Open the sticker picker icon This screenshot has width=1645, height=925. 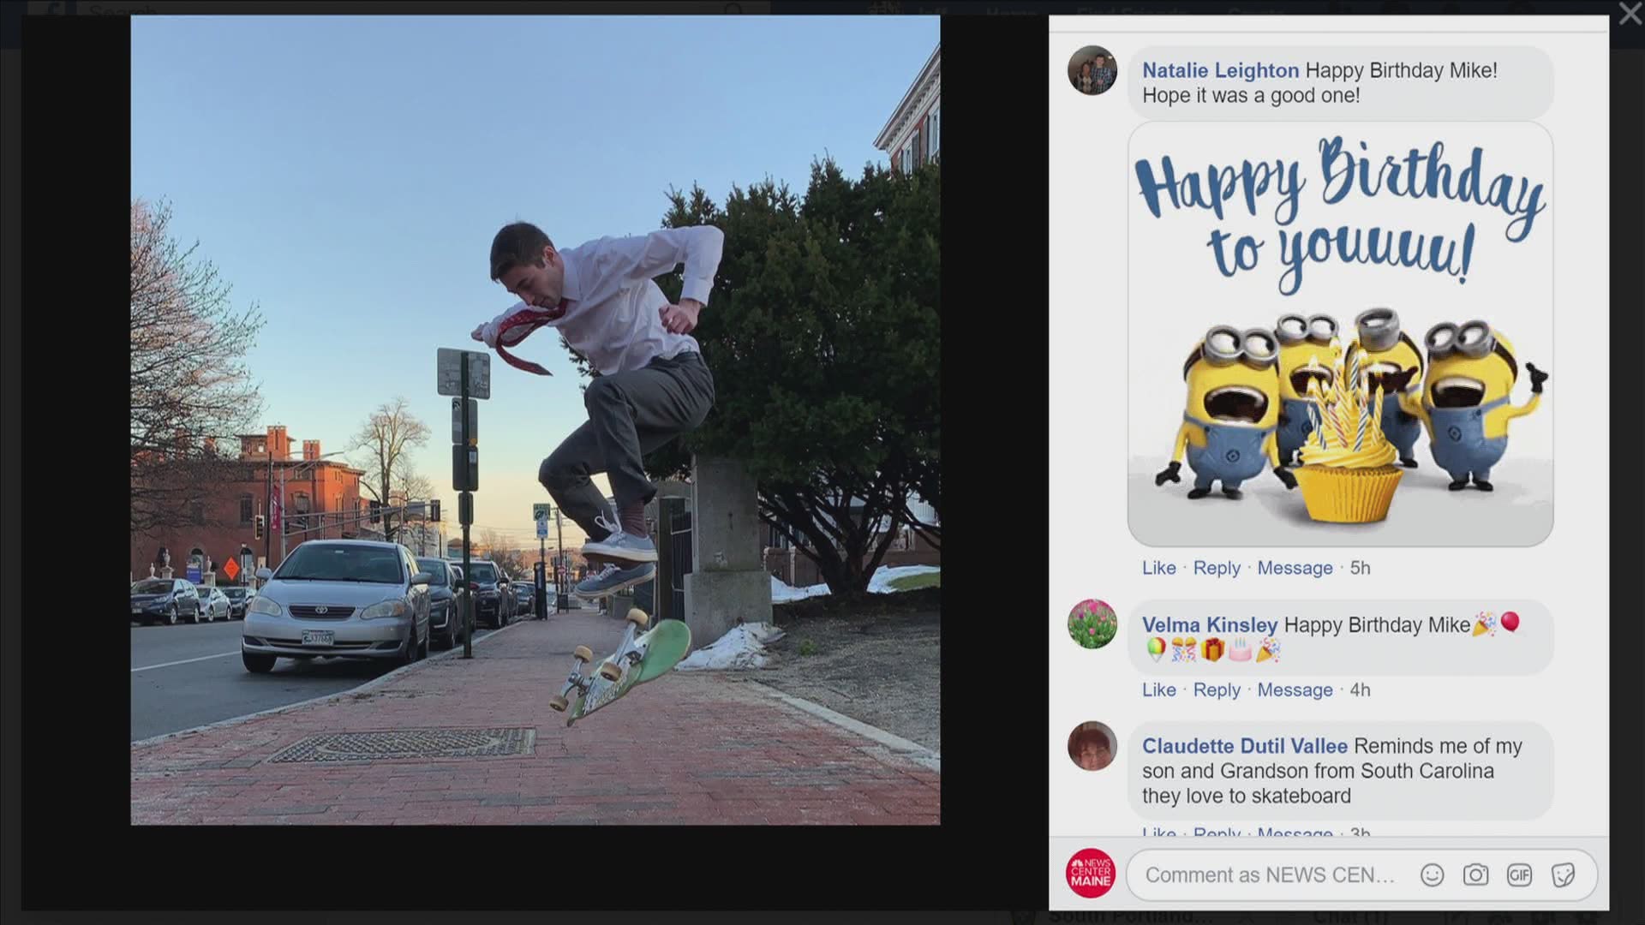click(1564, 873)
